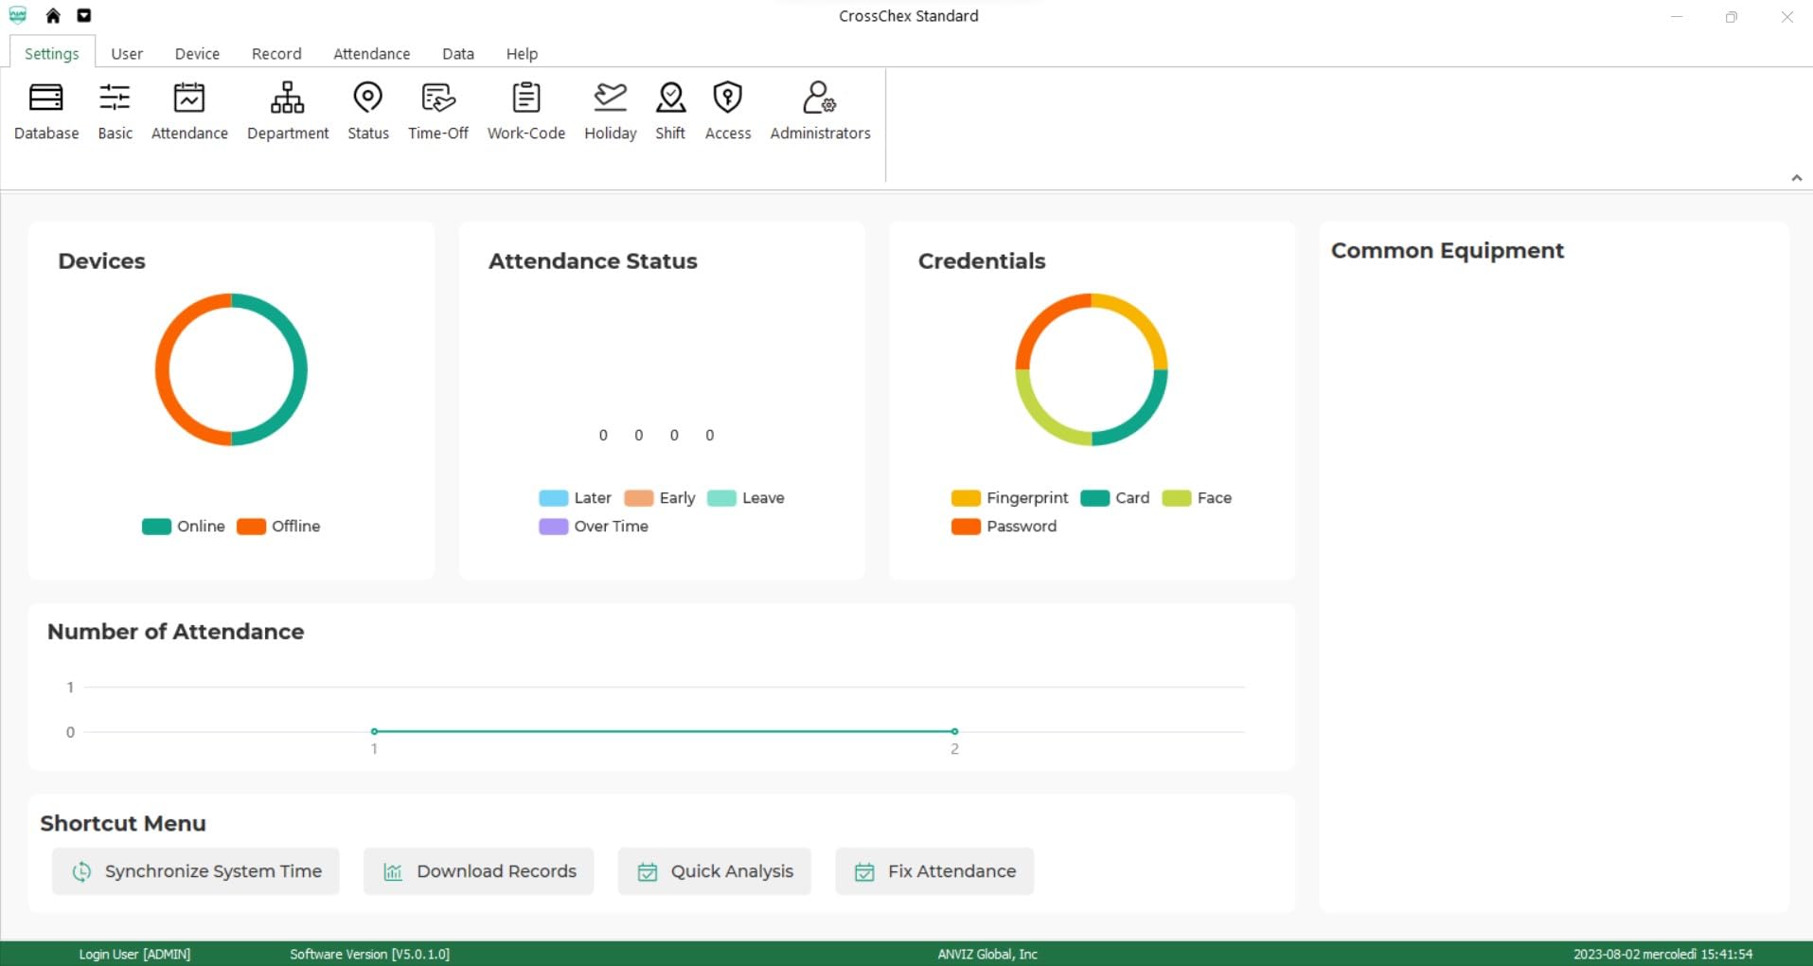Collapse the ribbon with the chevron
This screenshot has height=966, width=1813.
click(x=1796, y=178)
